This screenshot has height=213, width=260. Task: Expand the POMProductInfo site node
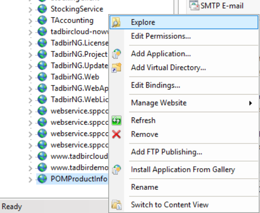pyautogui.click(x=30, y=179)
